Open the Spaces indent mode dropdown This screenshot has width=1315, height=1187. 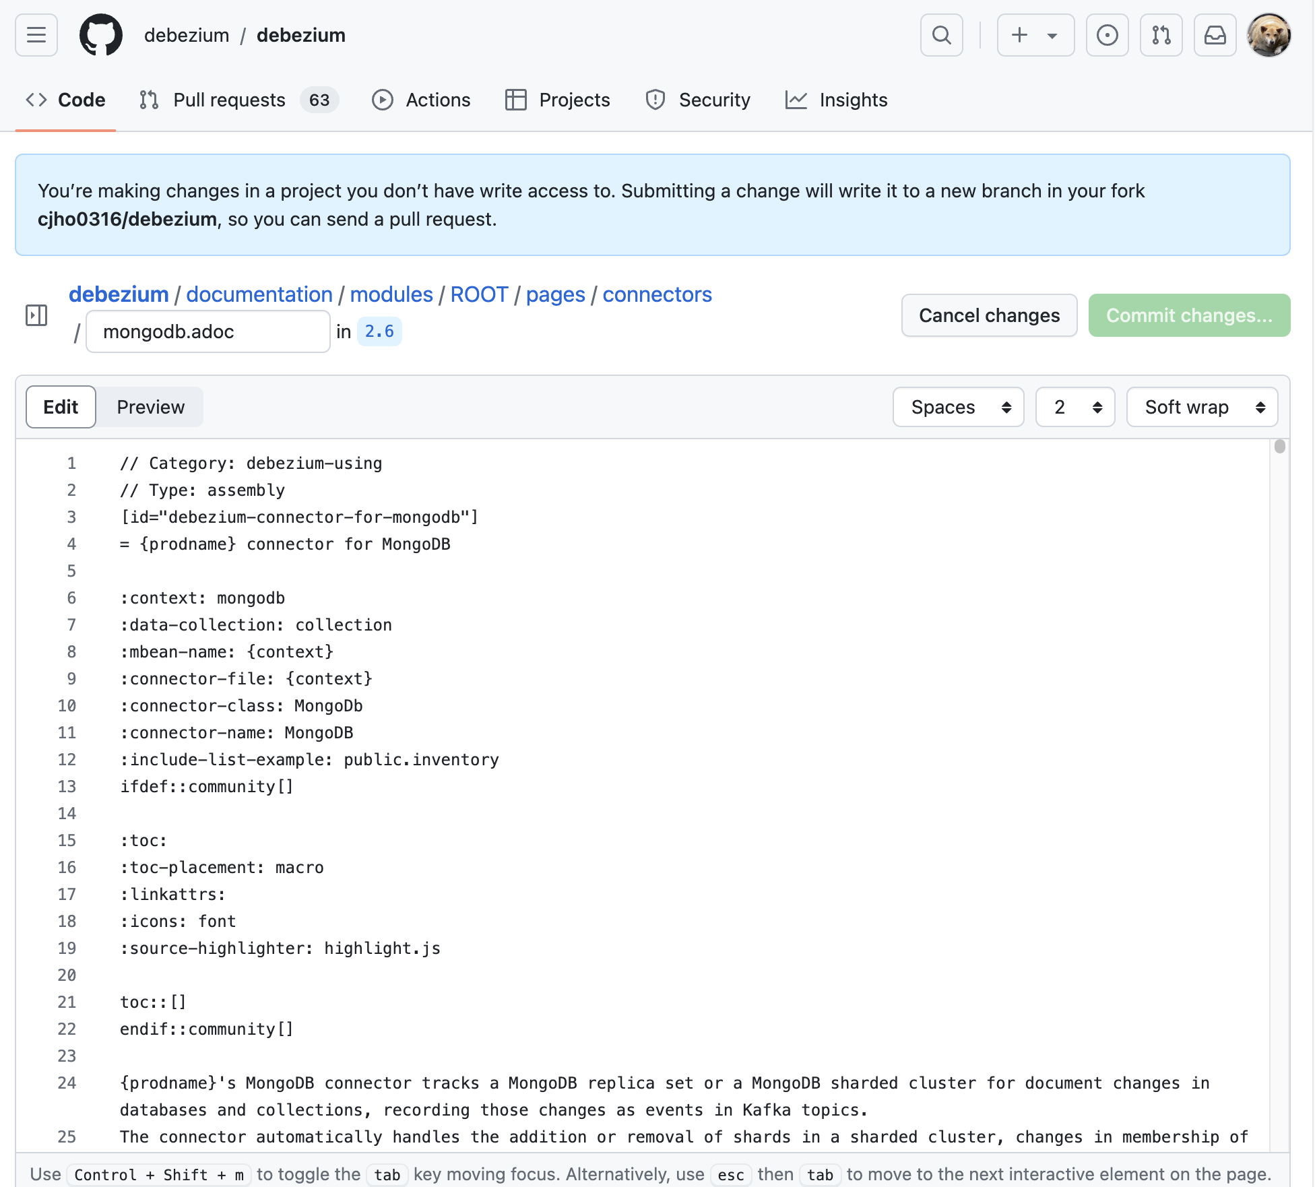click(958, 407)
